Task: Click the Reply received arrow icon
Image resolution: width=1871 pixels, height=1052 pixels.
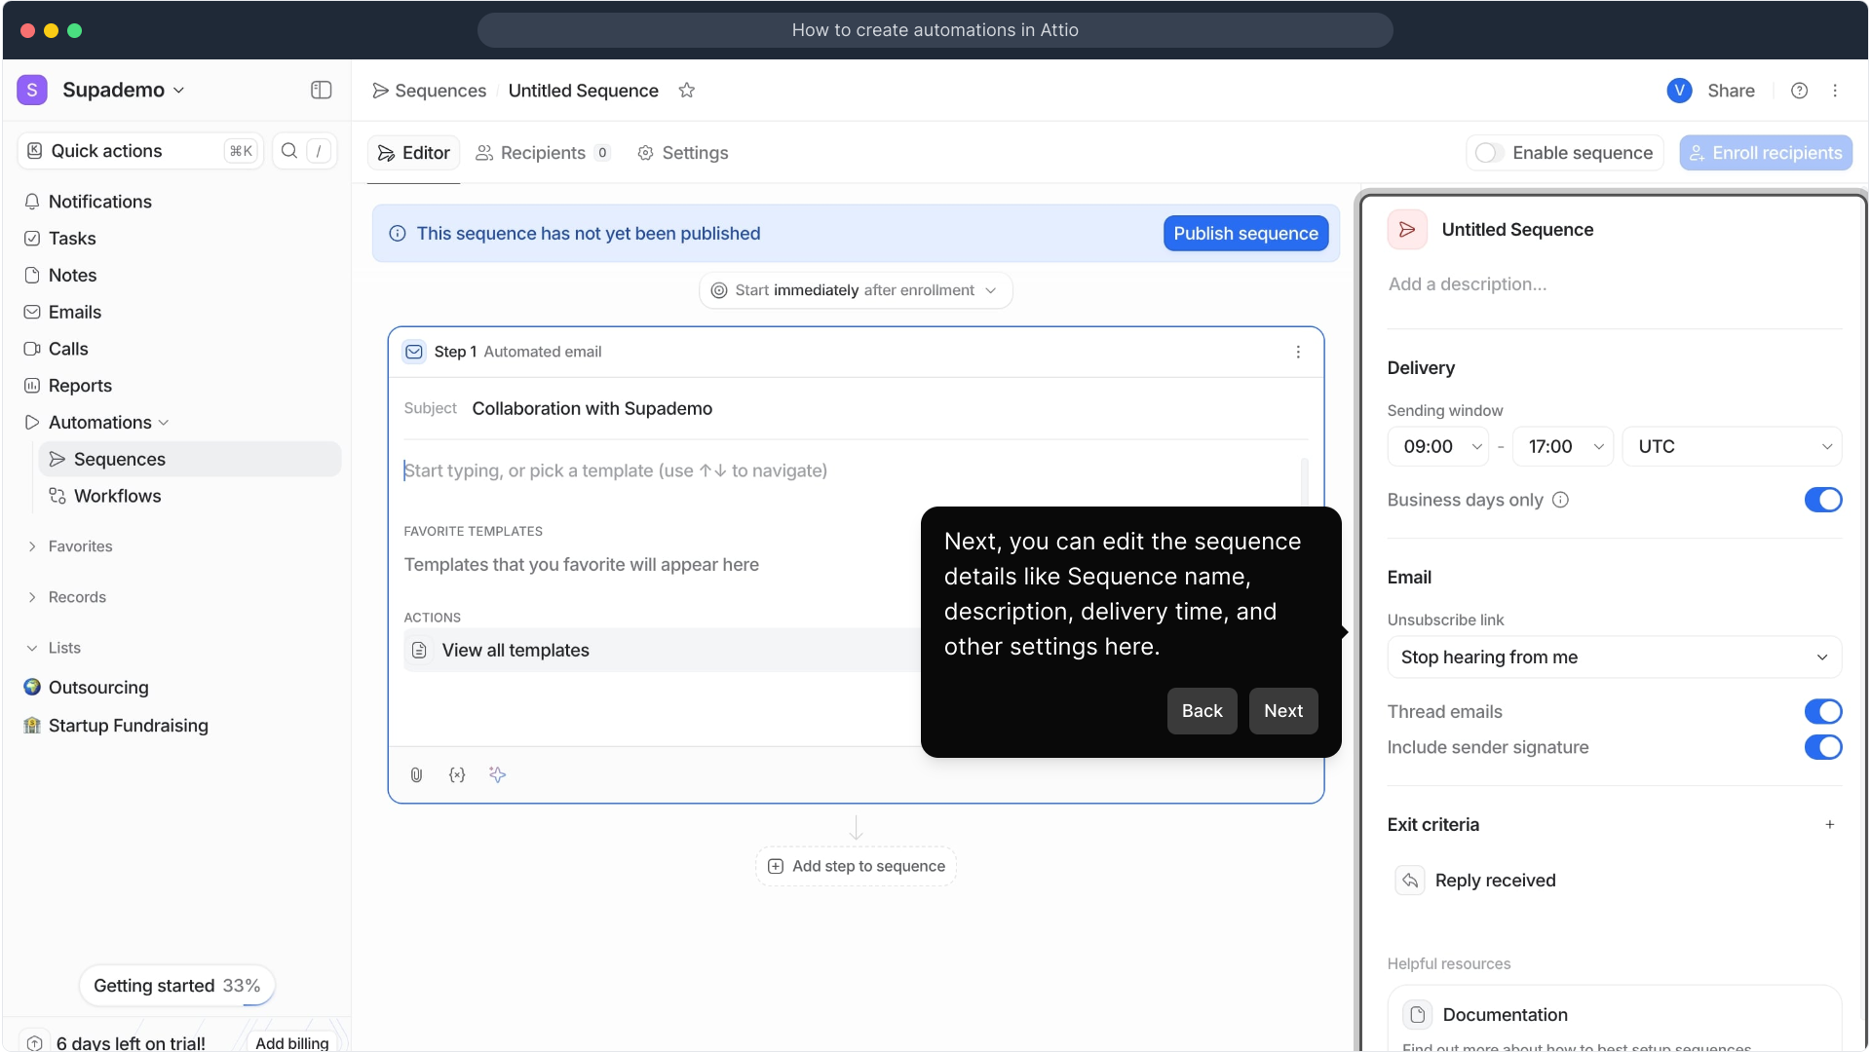Action: [x=1410, y=881]
